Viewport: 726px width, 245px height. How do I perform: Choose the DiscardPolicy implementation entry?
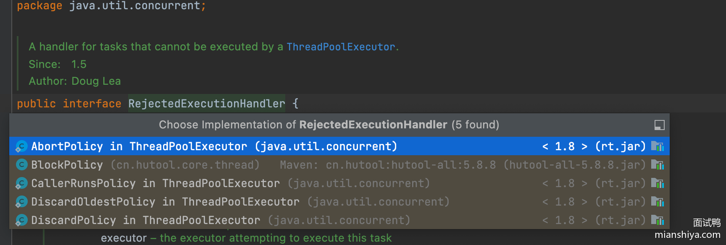[74, 220]
